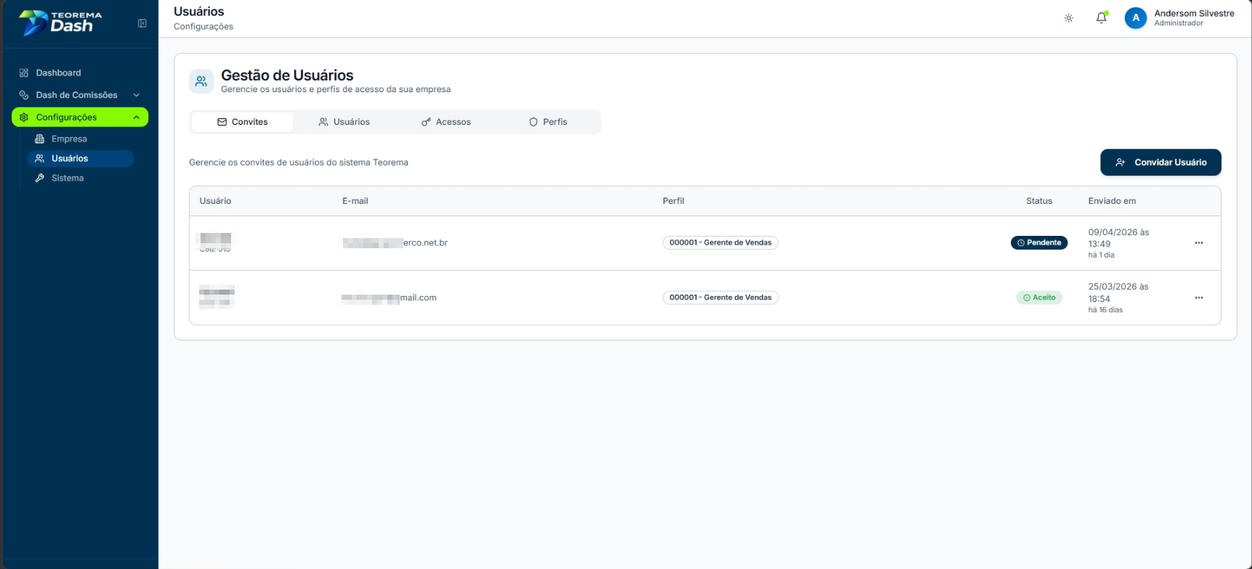Screen dimensions: 1252x569
Task: Switch to the Acessos tab
Action: point(446,122)
